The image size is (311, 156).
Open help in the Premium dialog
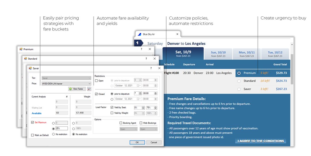tap(141, 49)
